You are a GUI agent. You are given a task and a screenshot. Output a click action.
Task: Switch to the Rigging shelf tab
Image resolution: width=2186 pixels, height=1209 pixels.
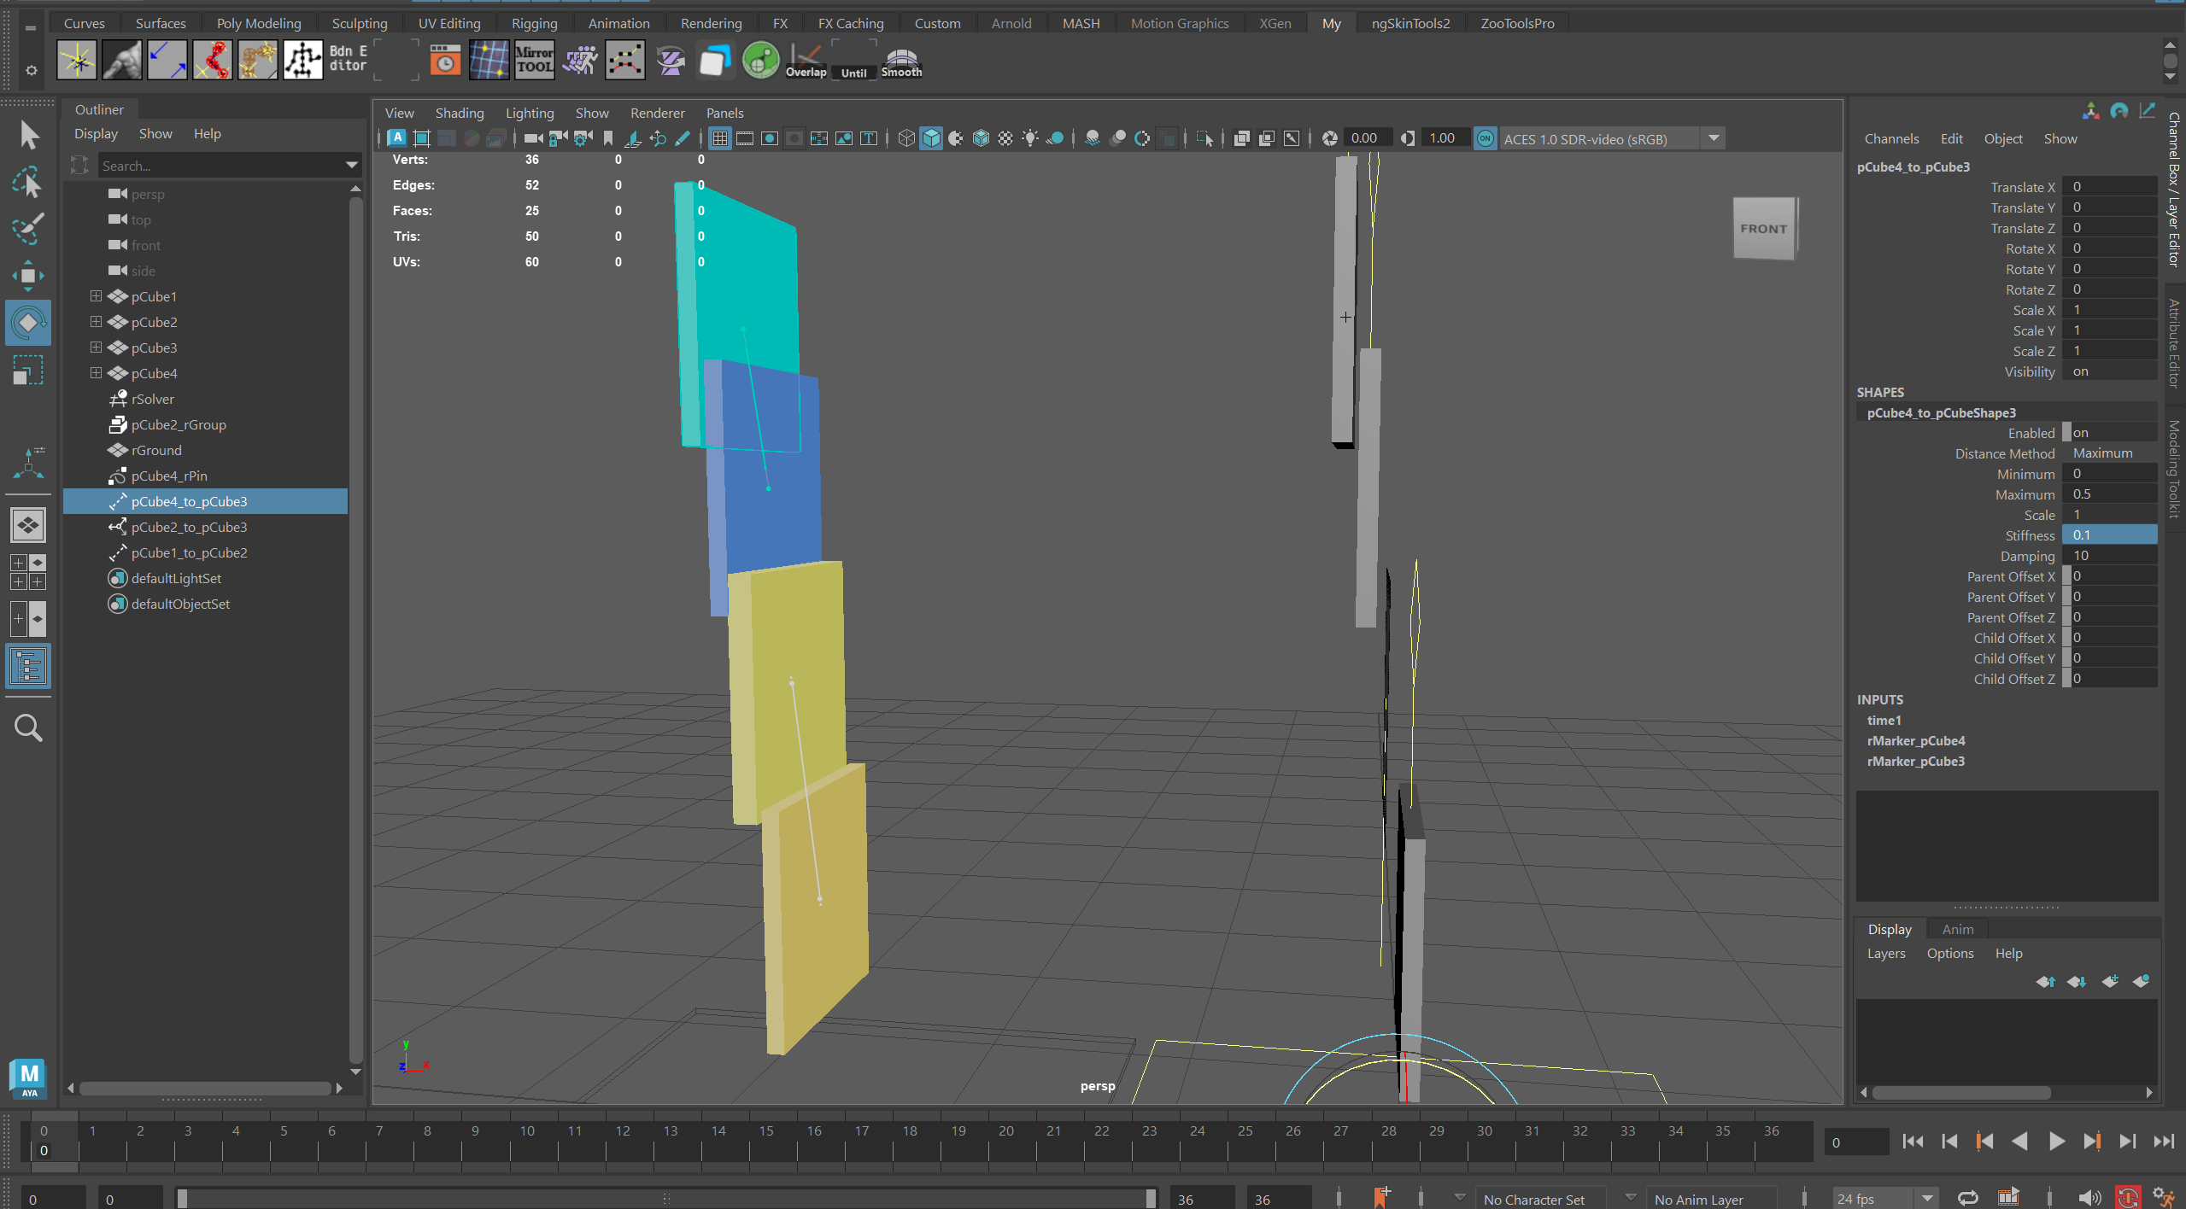click(534, 23)
